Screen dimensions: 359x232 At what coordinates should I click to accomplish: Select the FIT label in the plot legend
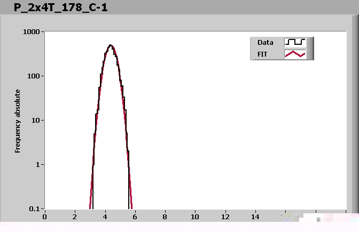(262, 54)
